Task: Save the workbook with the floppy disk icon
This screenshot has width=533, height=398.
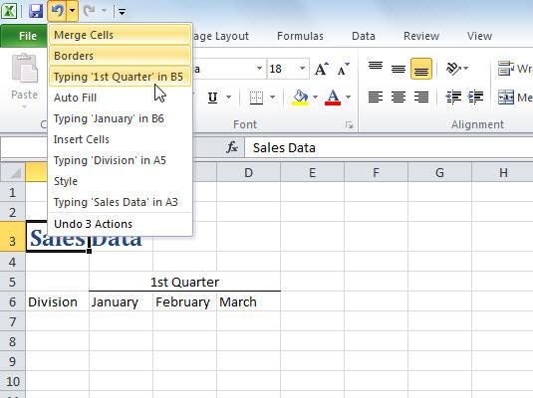Action: coord(35,11)
